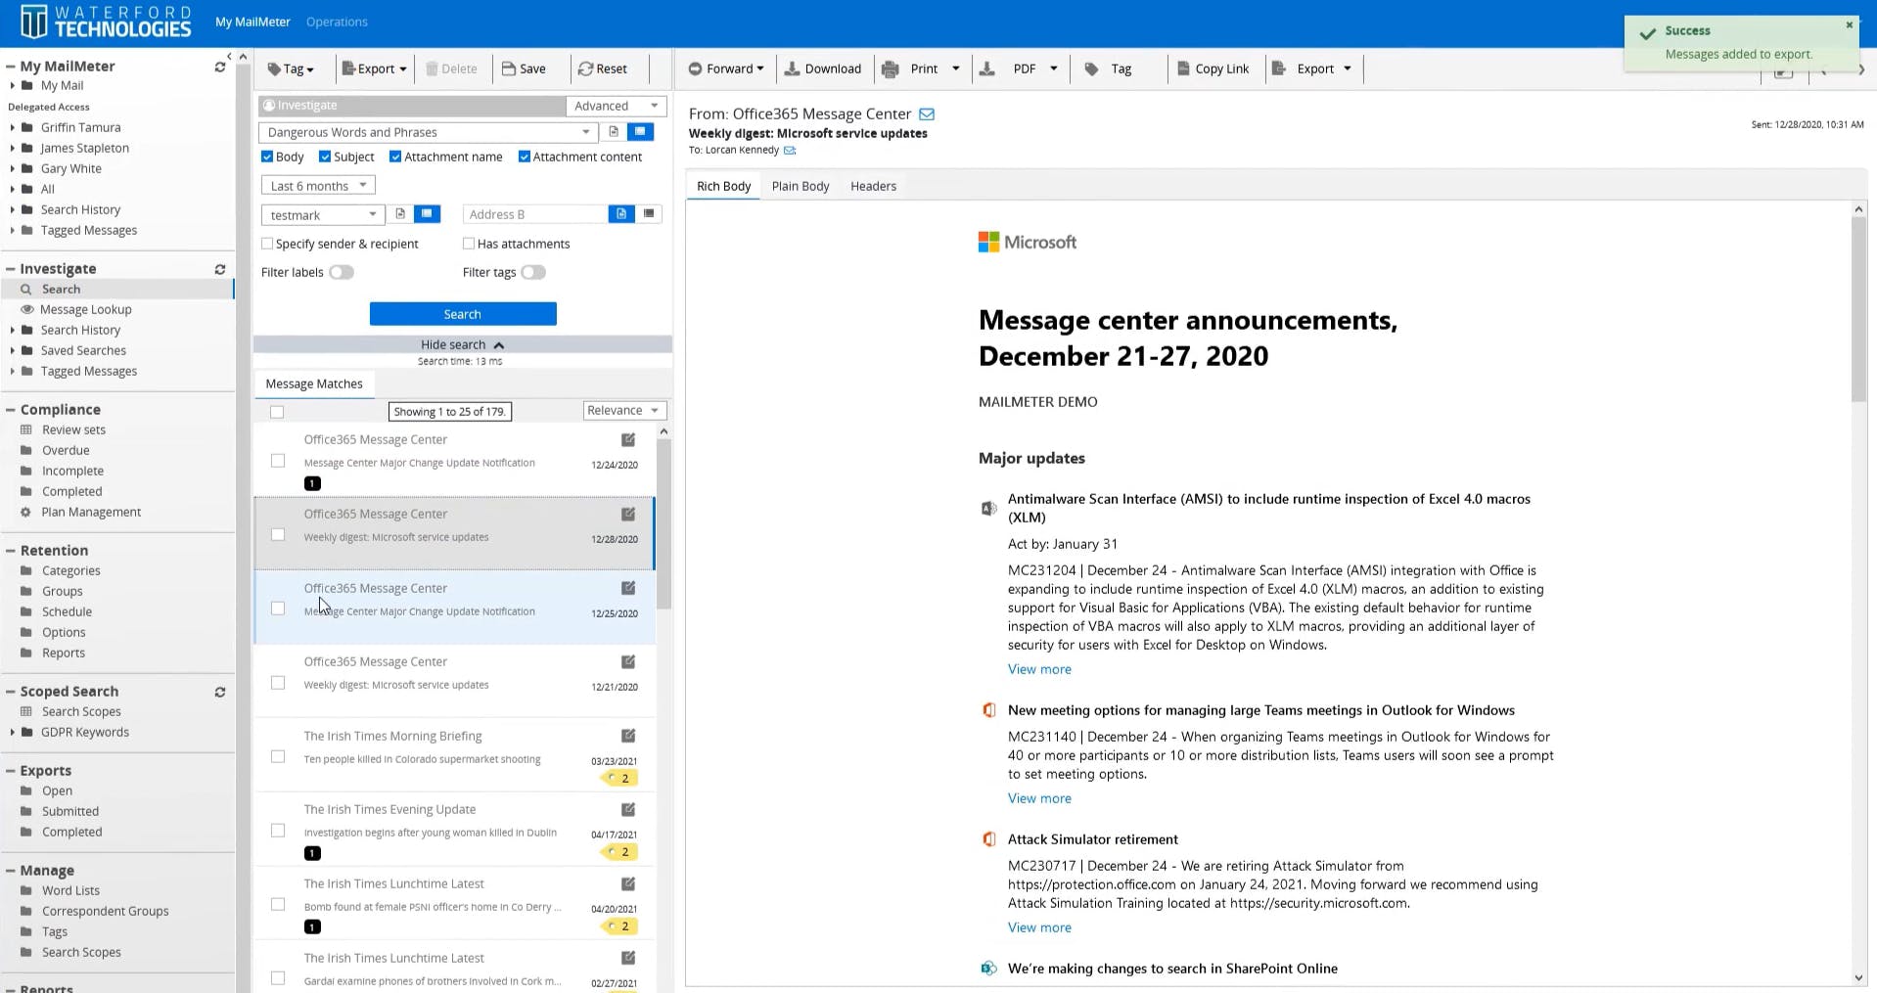Open View more under Attack Simulator retirement

click(x=1039, y=927)
